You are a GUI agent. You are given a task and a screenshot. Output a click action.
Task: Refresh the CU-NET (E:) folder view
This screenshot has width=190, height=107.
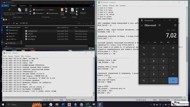(79, 23)
